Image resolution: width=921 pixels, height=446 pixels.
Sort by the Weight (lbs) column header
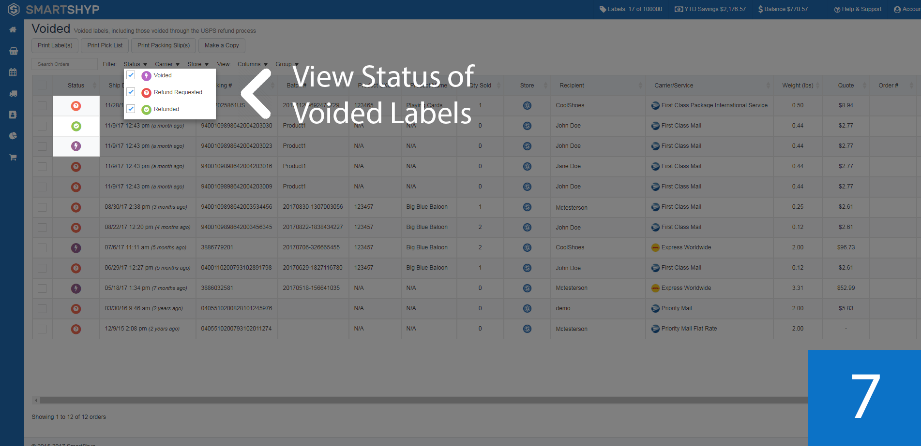click(x=798, y=86)
